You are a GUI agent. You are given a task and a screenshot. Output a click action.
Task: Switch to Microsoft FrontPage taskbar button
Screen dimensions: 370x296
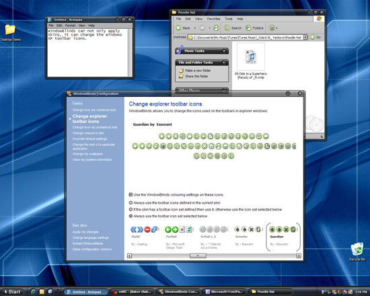tap(225, 292)
